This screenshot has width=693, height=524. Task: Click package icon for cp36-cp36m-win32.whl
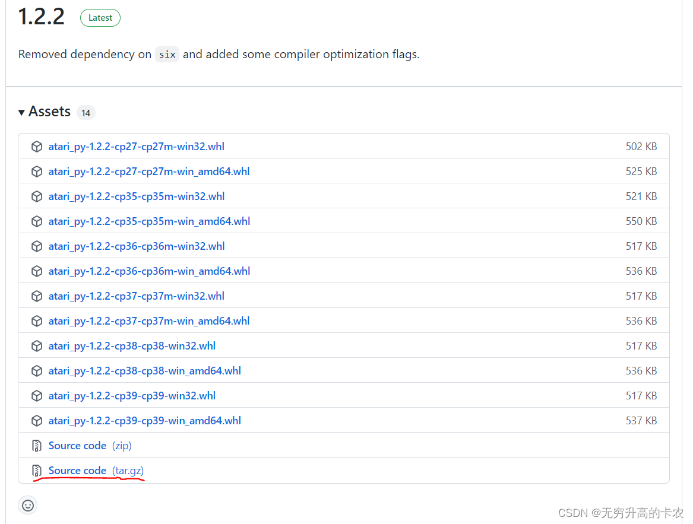coord(37,246)
